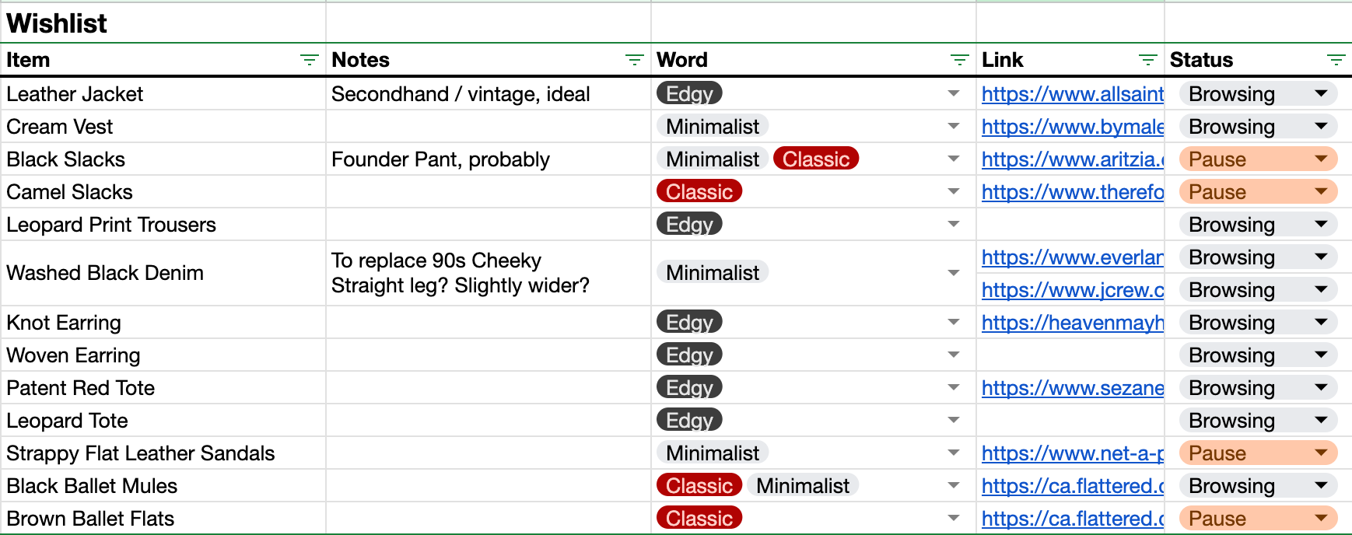Select the Leopard Print Trousers cell
Viewport: 1352px width, 535px height.
163,225
